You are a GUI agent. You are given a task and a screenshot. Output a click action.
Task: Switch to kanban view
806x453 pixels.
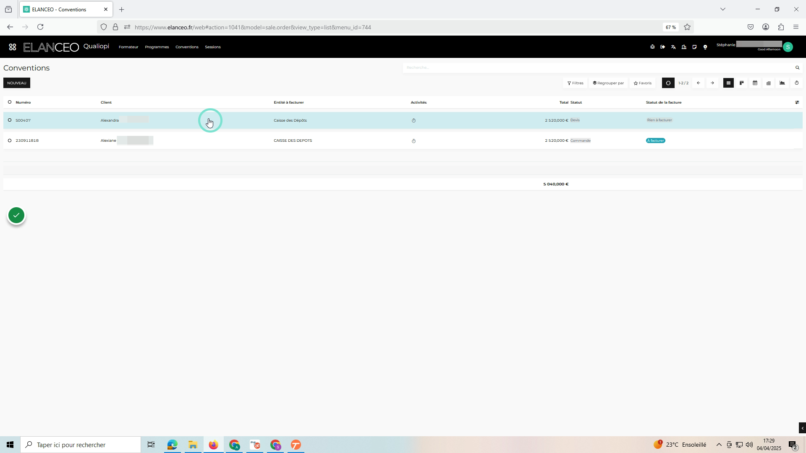click(x=742, y=83)
